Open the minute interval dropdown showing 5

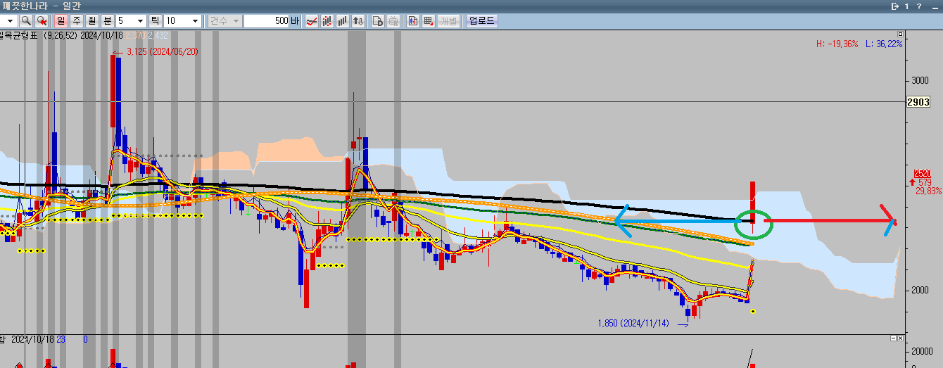[141, 21]
